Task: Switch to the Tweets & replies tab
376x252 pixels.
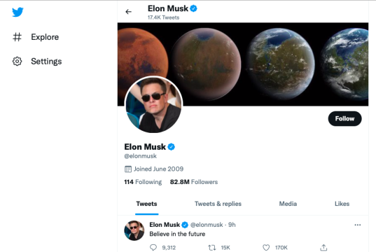Action: click(x=218, y=204)
